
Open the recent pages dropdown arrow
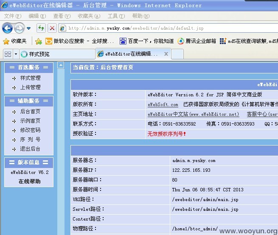coord(29,28)
